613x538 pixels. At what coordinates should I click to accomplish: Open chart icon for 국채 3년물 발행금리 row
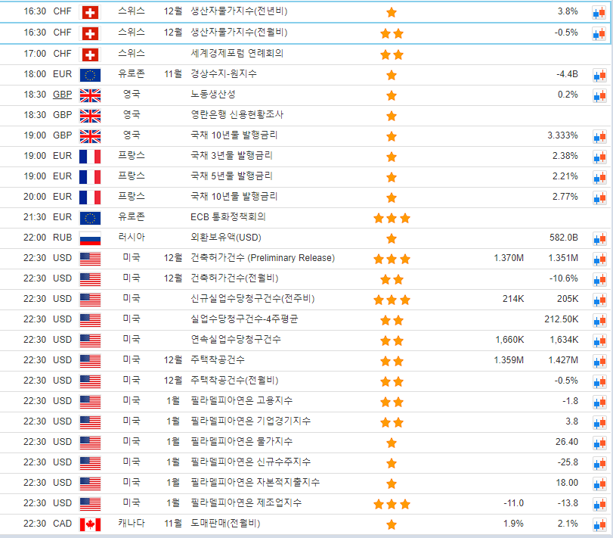[599, 157]
